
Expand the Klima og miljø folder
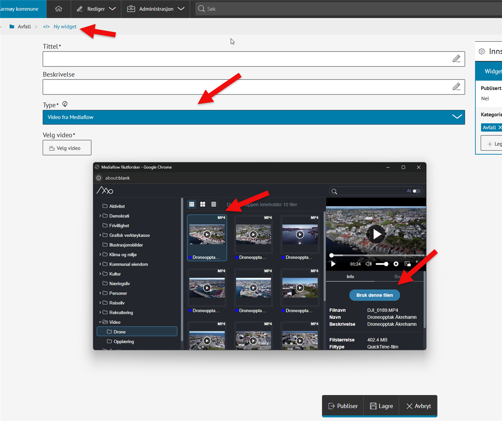(x=100, y=254)
